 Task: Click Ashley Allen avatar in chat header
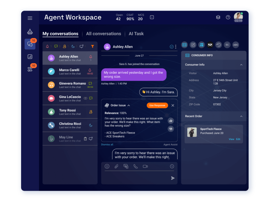click(x=107, y=47)
